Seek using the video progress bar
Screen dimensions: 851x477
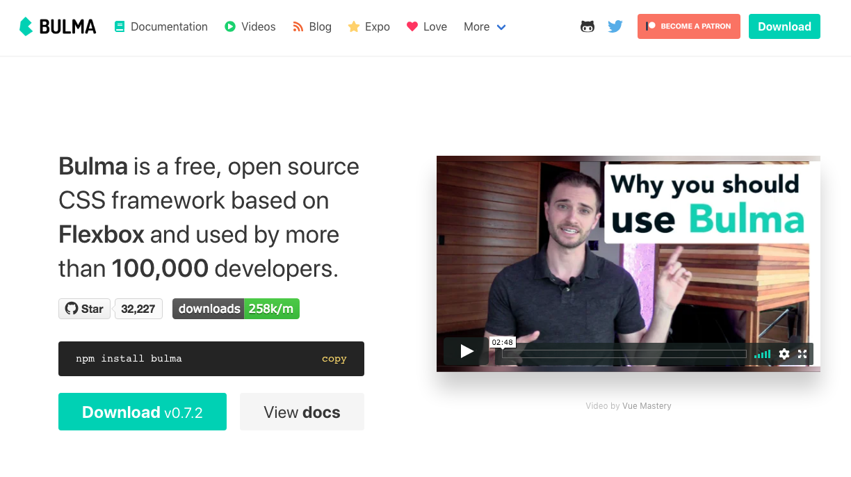(624, 353)
